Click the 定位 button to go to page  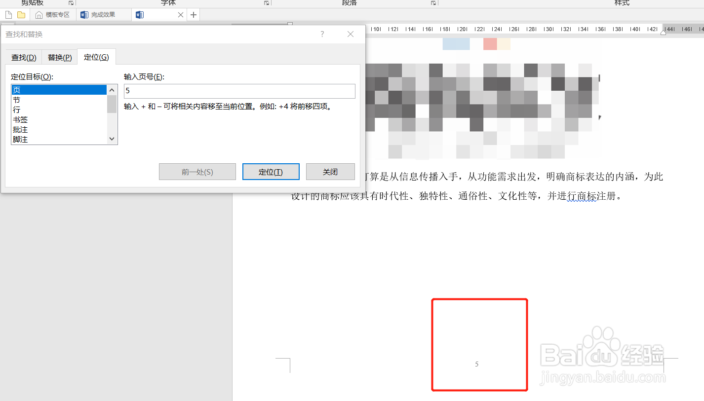(x=271, y=172)
